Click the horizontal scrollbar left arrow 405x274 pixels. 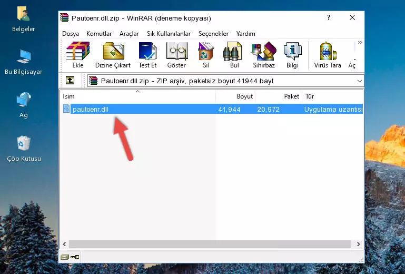pyautogui.click(x=64, y=244)
